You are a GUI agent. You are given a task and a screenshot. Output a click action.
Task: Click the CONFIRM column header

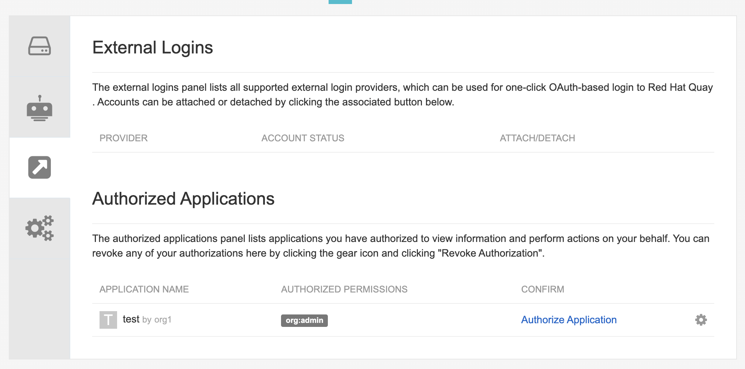(x=542, y=289)
